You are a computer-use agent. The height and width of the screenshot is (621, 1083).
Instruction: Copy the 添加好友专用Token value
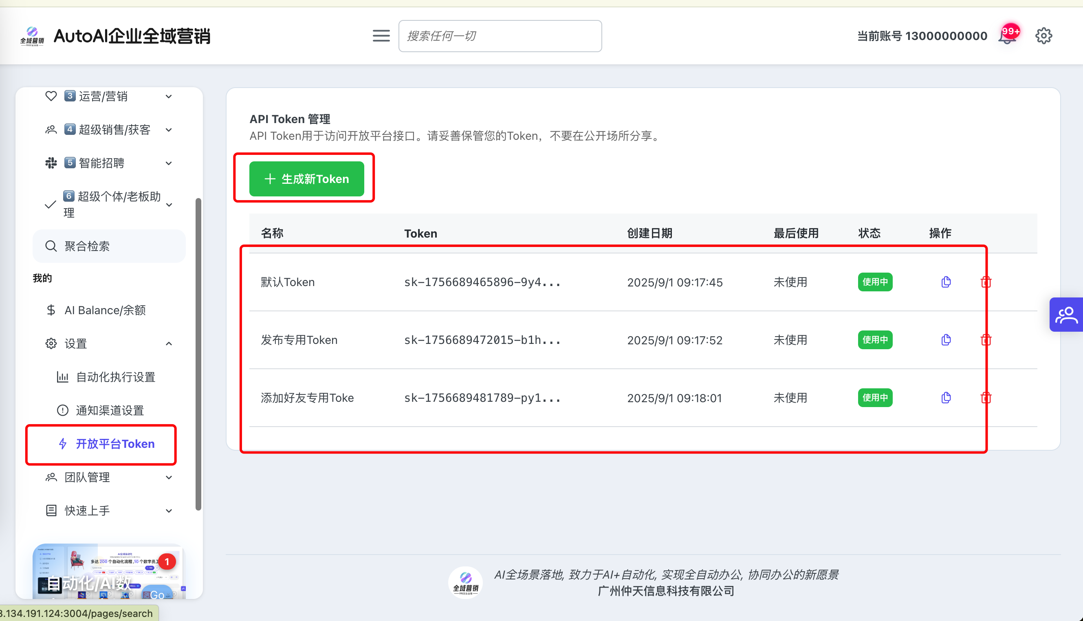[946, 398]
